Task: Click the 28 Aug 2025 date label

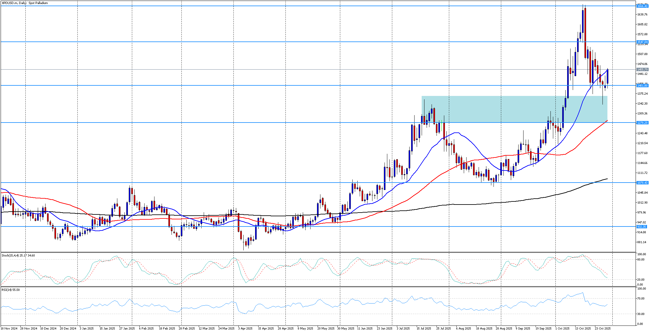Action: coord(504,329)
